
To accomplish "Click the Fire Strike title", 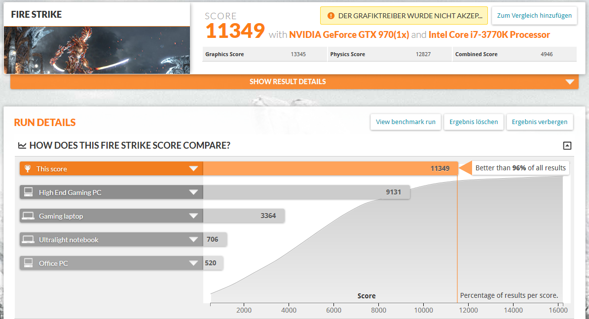I will 37,15.
